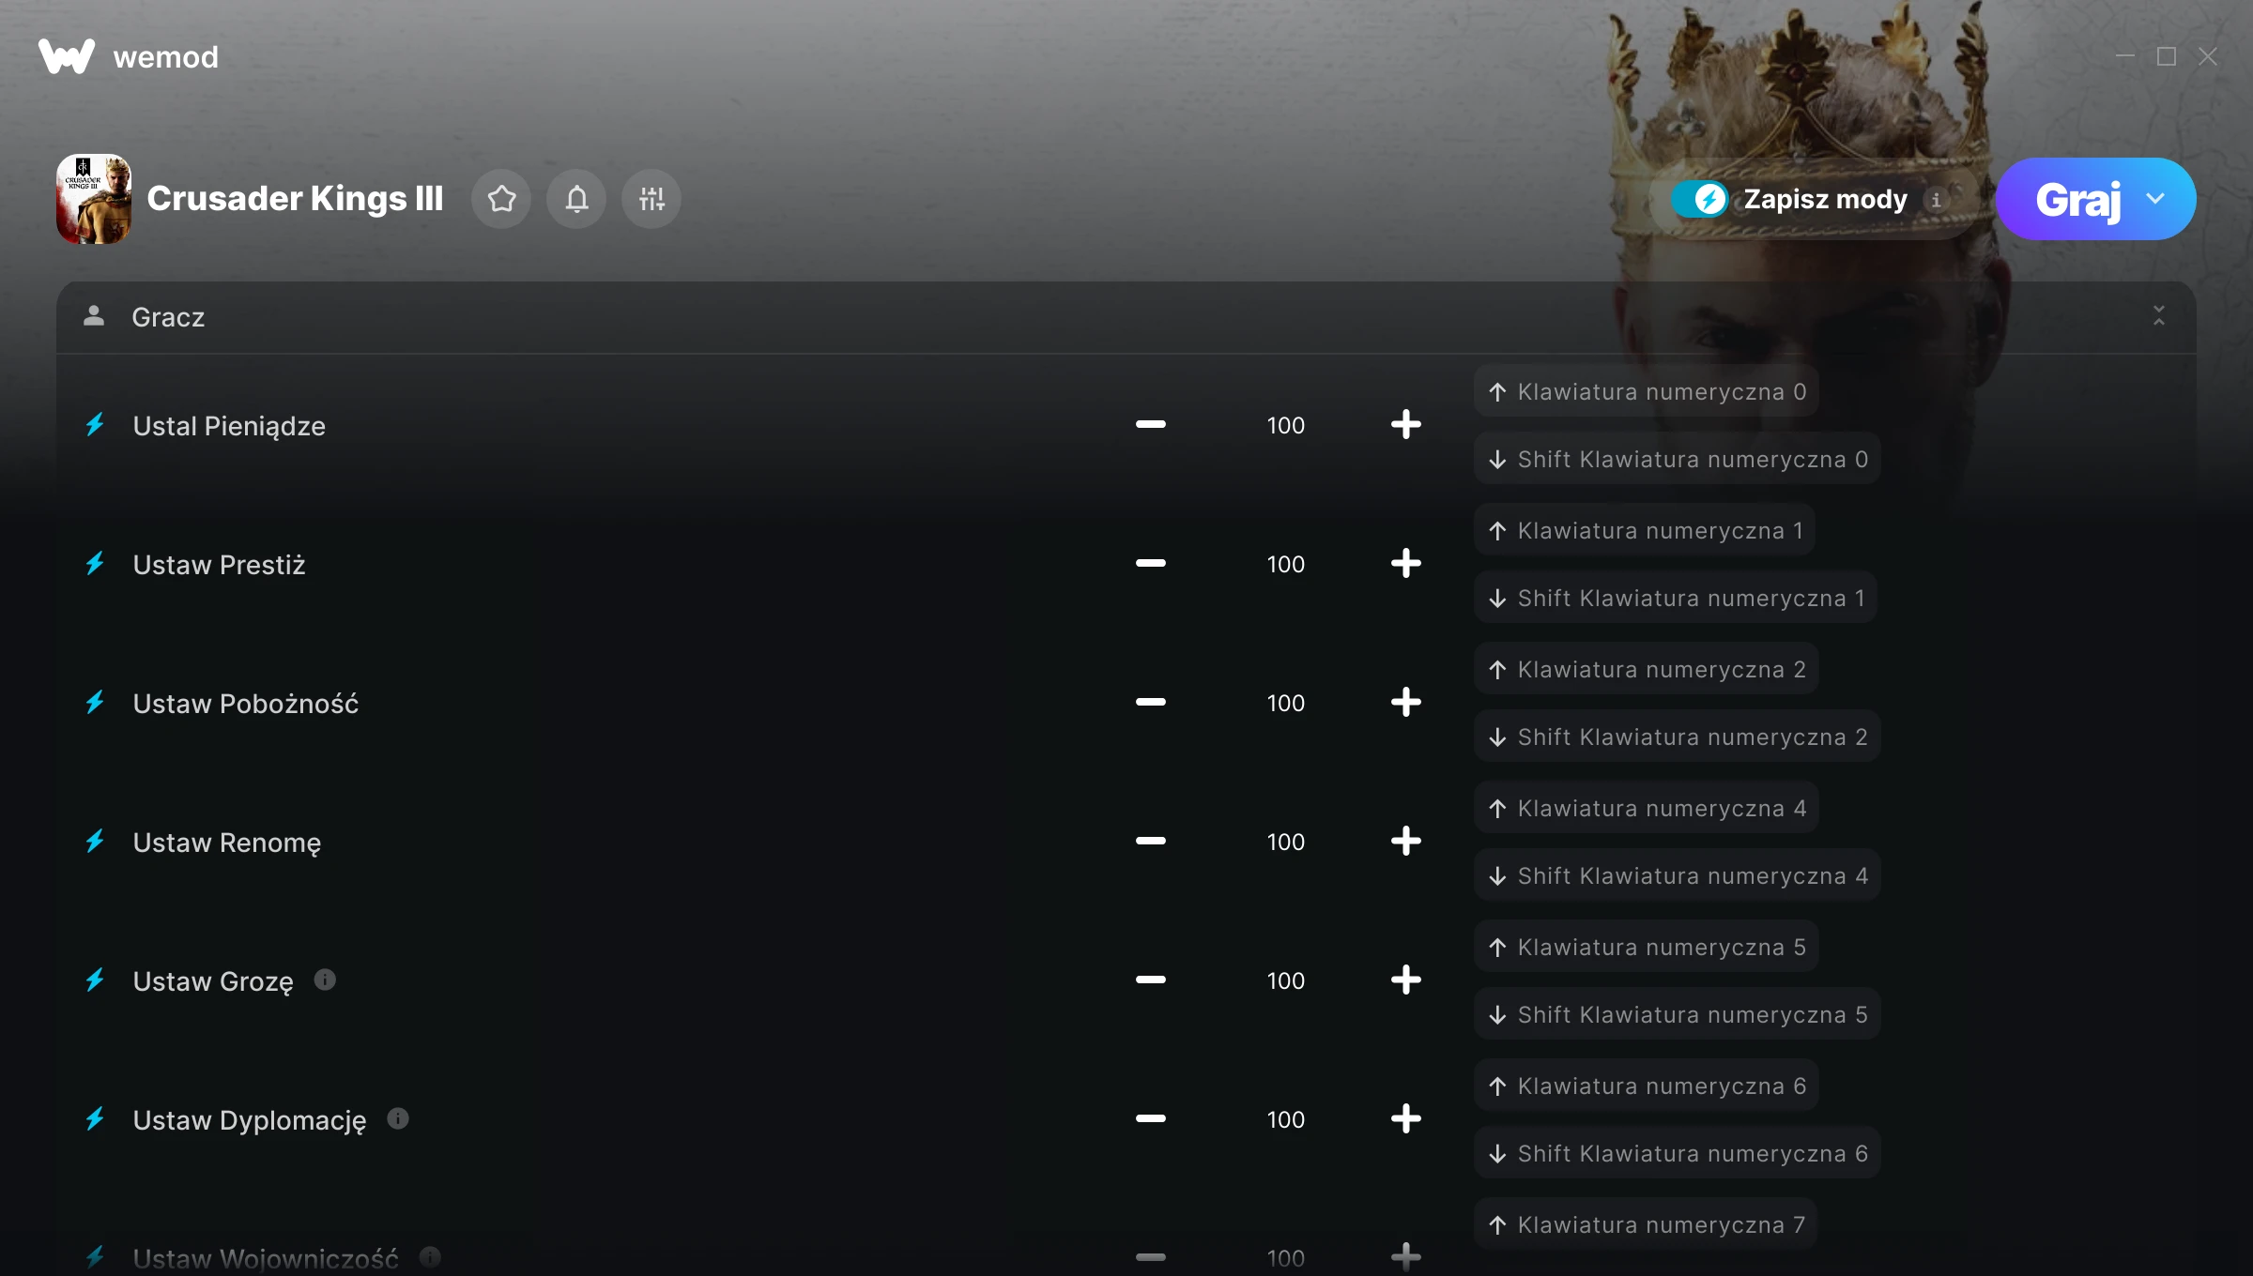Open the mod settings sliders icon
Screen dimensions: 2253x1276
[651, 199]
